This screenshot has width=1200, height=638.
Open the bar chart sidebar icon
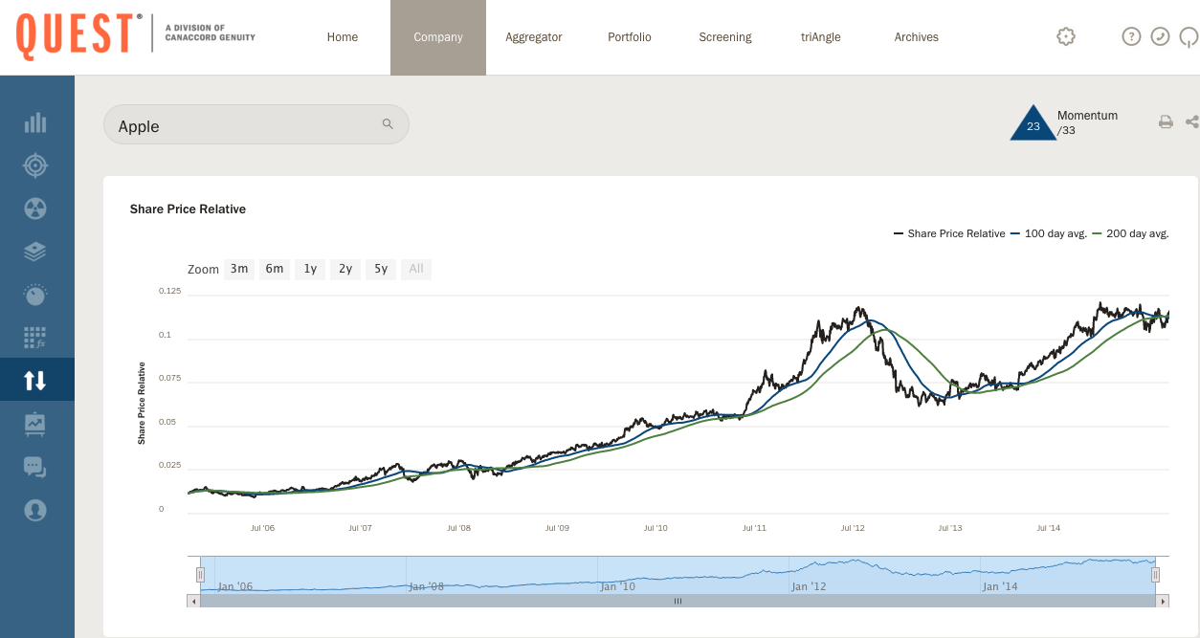pyautogui.click(x=35, y=122)
